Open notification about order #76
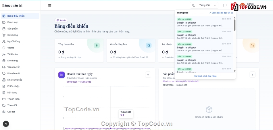 pos(204,60)
